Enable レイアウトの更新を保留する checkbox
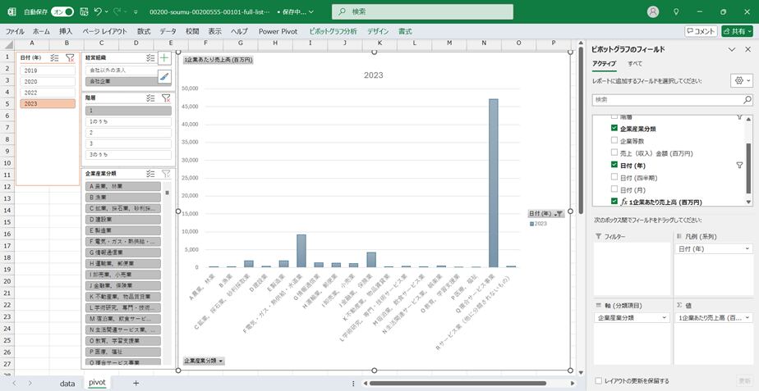 pos(598,380)
